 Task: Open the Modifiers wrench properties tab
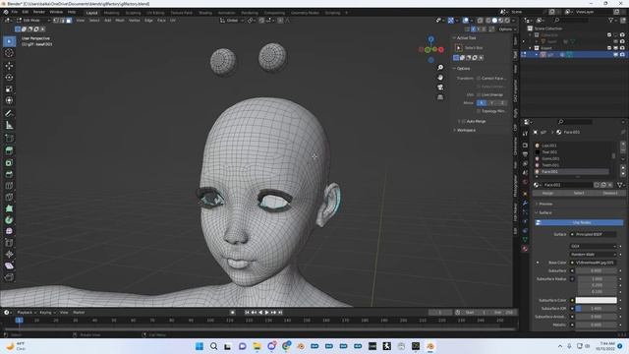point(525,204)
